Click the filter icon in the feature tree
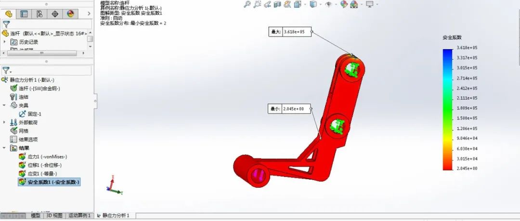Screen dimensions: 520x221 [6, 24]
